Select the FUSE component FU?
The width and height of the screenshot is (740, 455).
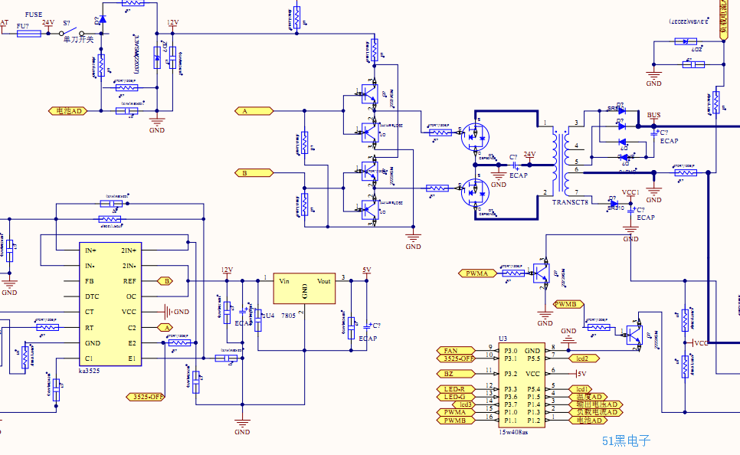(29, 34)
